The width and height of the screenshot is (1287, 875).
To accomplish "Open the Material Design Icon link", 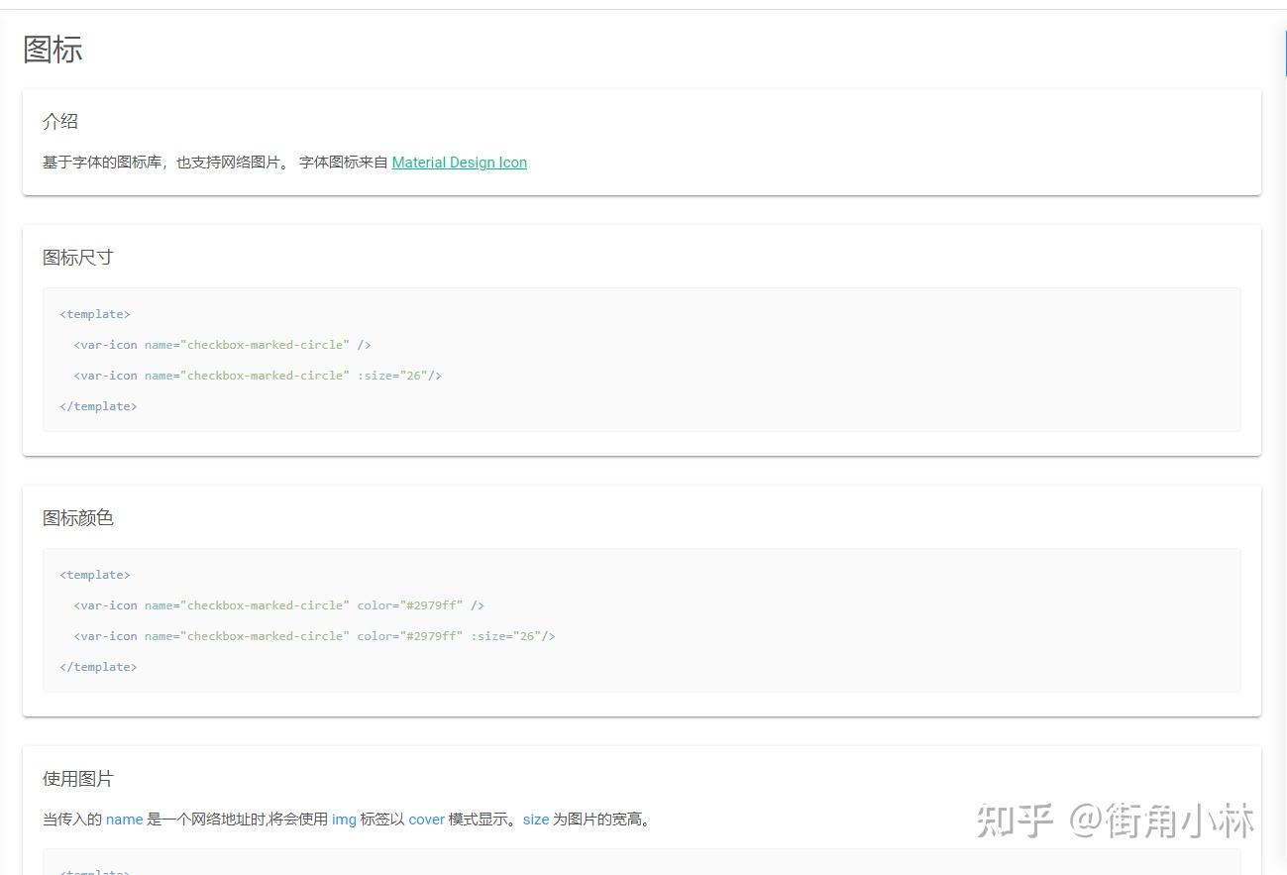I will click(x=459, y=162).
